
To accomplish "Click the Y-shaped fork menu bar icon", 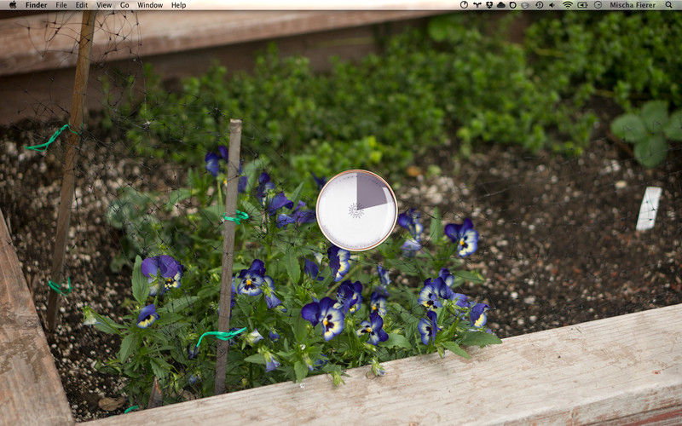I will coord(477,5).
